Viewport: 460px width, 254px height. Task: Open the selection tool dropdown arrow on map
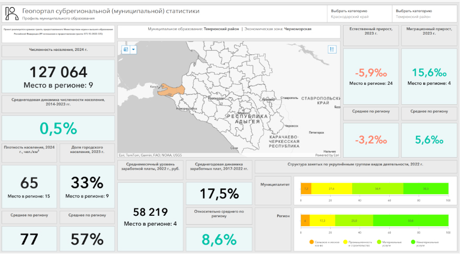[133, 50]
